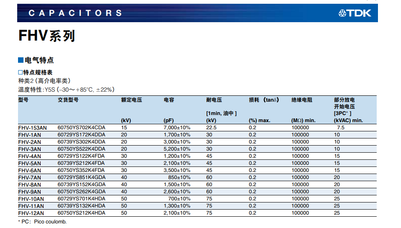Click the 部分放电 开始电压 column header

coord(344,103)
